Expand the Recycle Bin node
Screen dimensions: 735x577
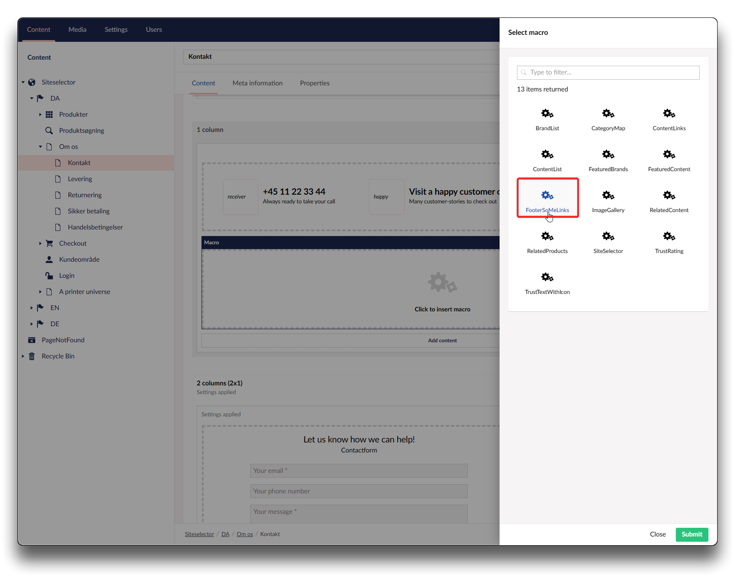(23, 356)
